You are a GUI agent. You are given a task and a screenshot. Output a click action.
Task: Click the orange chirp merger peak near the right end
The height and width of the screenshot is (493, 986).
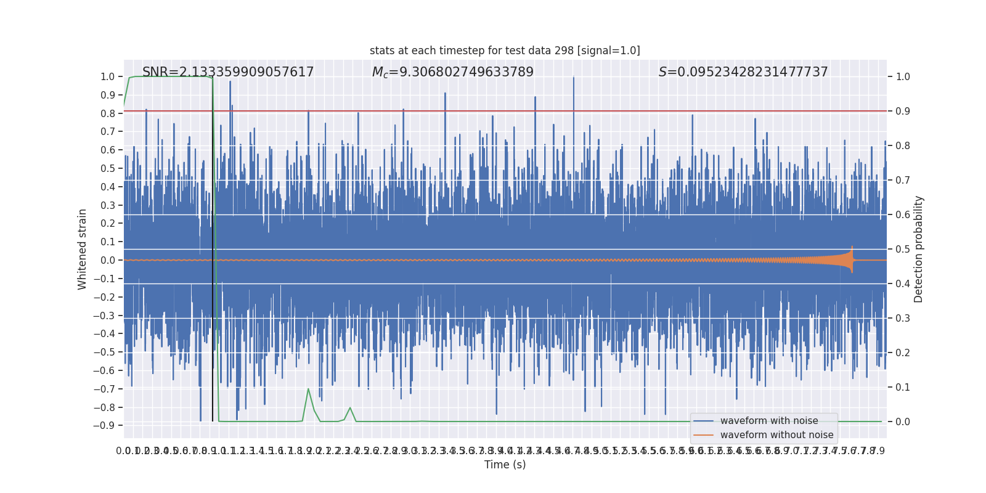[852, 259]
